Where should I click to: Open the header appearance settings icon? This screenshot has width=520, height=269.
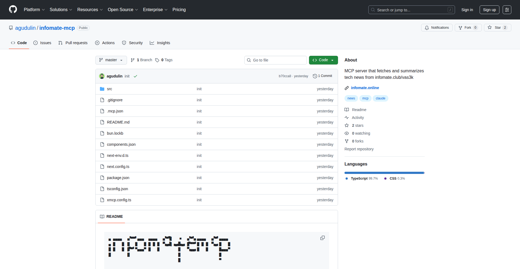tap(507, 10)
